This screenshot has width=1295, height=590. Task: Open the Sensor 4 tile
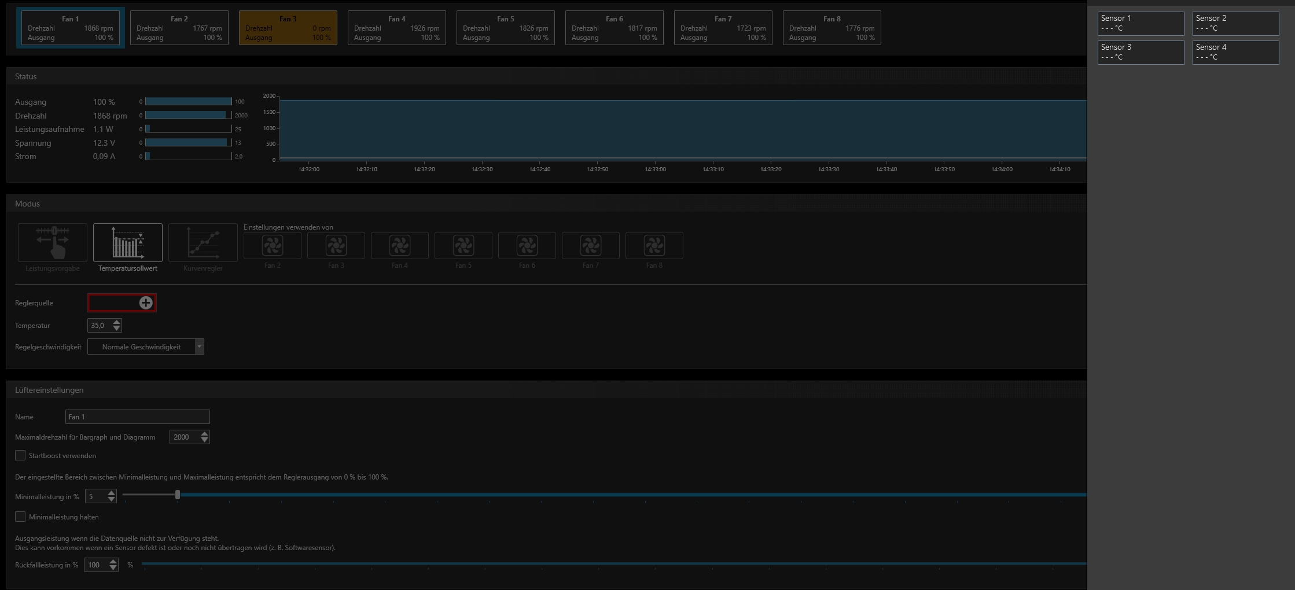click(x=1235, y=52)
